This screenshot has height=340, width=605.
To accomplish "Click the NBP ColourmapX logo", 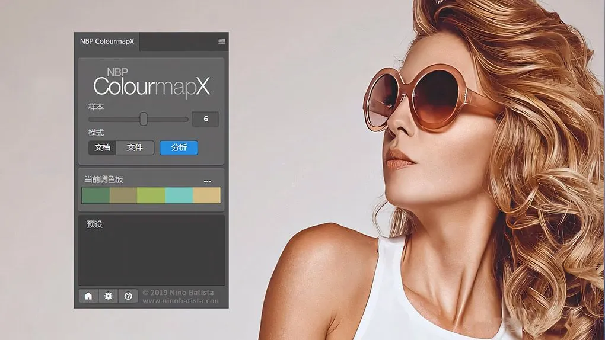I will click(x=151, y=83).
